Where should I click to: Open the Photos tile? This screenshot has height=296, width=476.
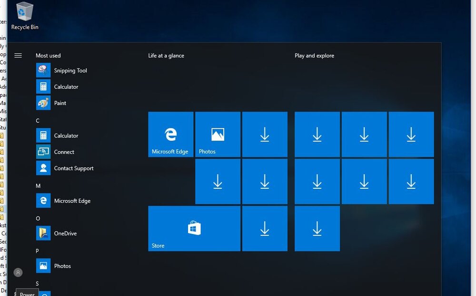pos(218,134)
